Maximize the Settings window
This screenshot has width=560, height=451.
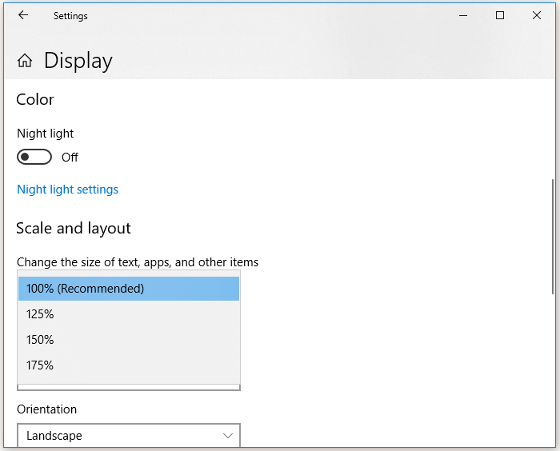500,15
